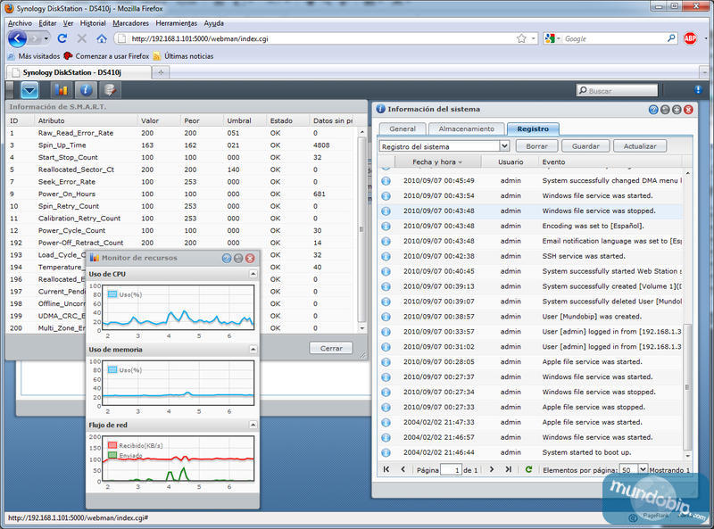Open the Archivo menu

pyautogui.click(x=20, y=23)
